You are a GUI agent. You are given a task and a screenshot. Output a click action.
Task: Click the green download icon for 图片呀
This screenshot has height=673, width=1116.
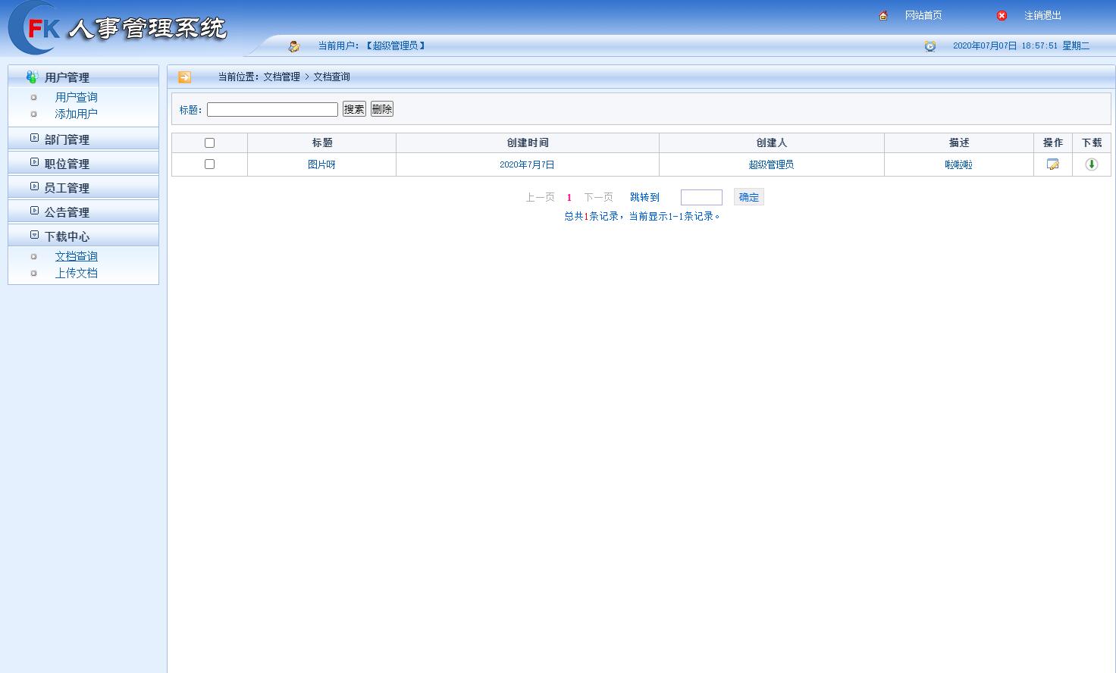click(1092, 164)
